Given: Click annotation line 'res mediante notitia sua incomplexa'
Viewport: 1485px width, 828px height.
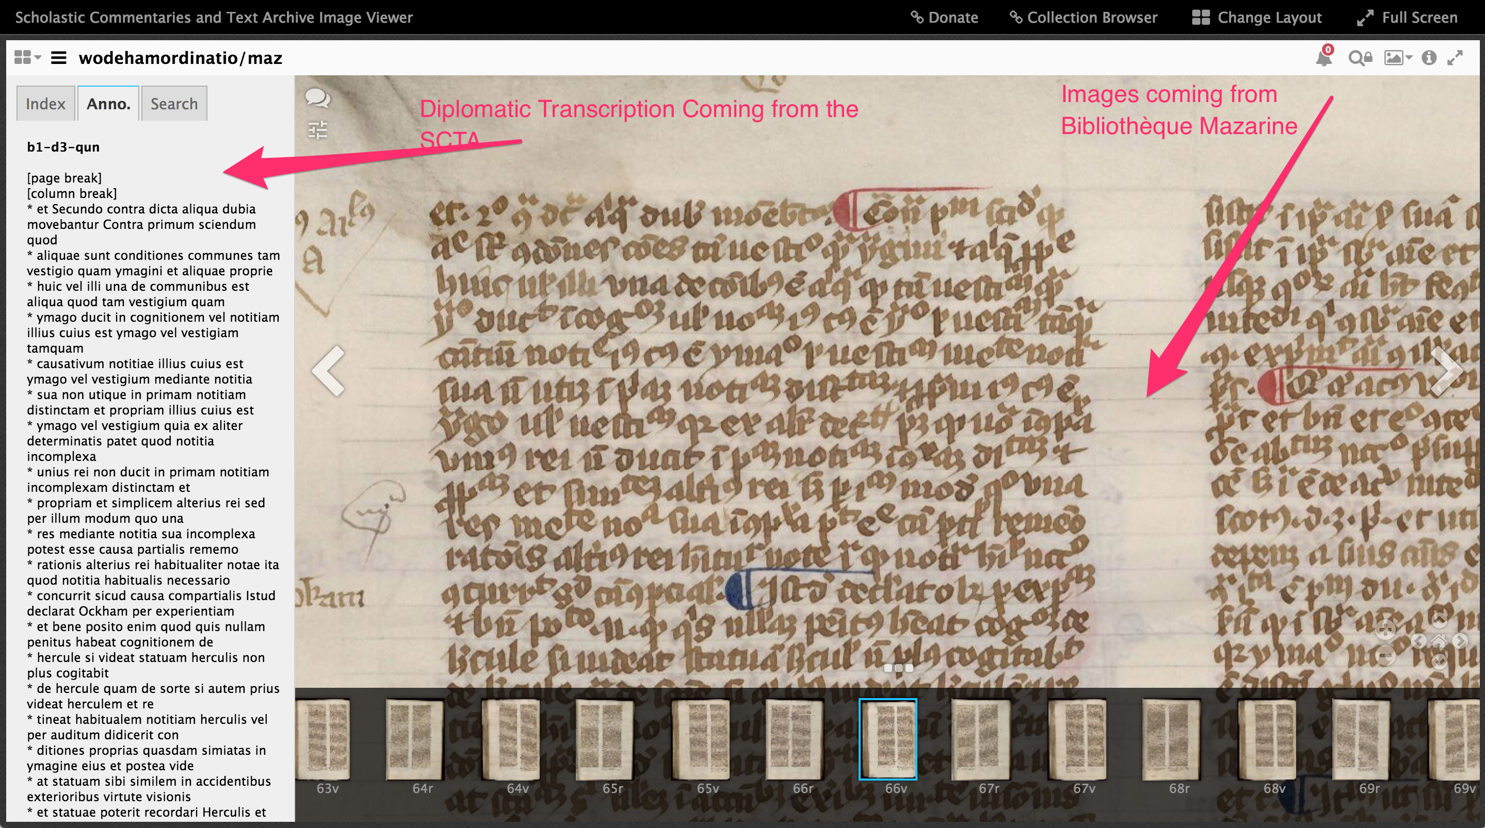Looking at the screenshot, I should [146, 534].
